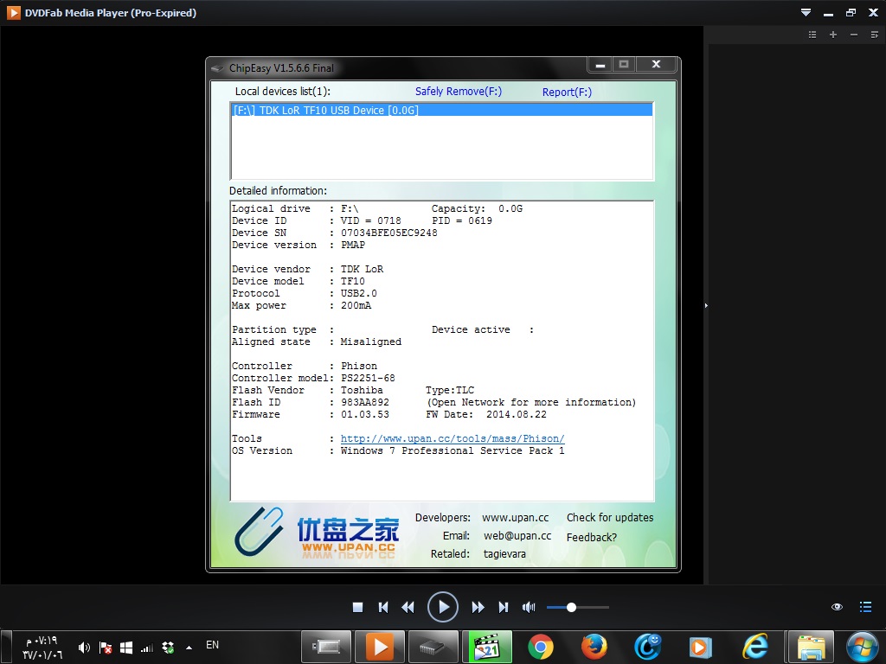The image size is (886, 664).
Task: Open Windows Explorer folder icon
Action: click(812, 647)
